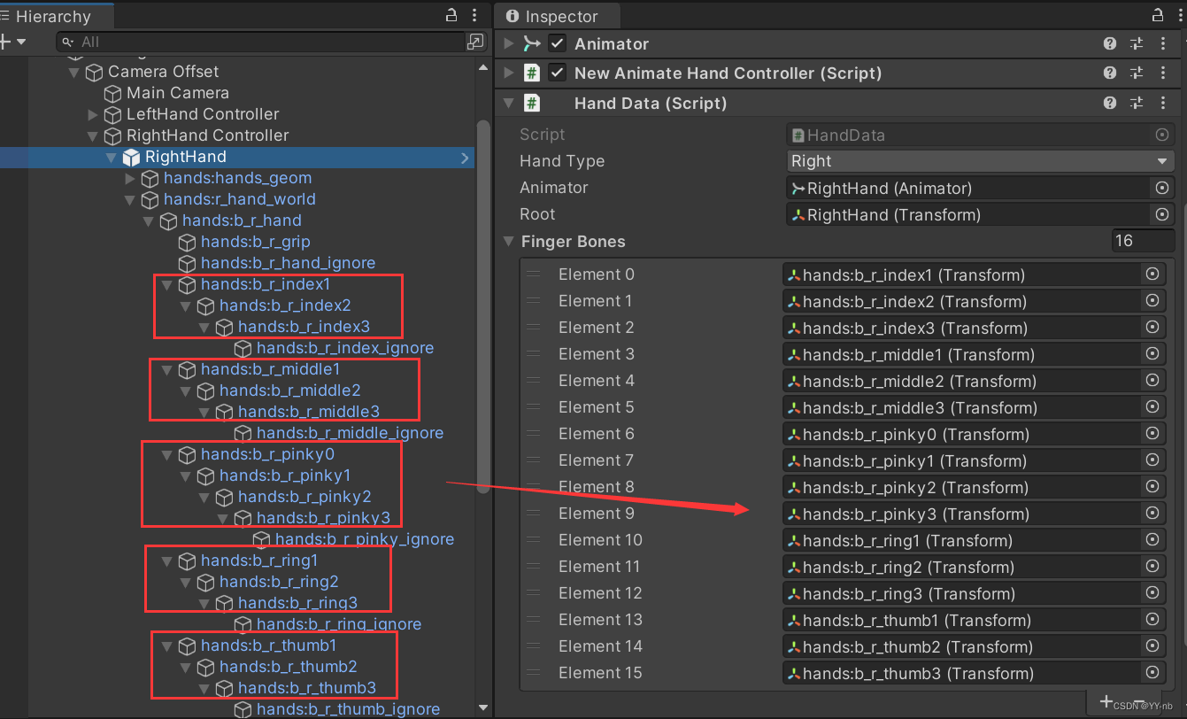1187x719 pixels.
Task: Open Animator component preset selector
Action: tap(1137, 43)
